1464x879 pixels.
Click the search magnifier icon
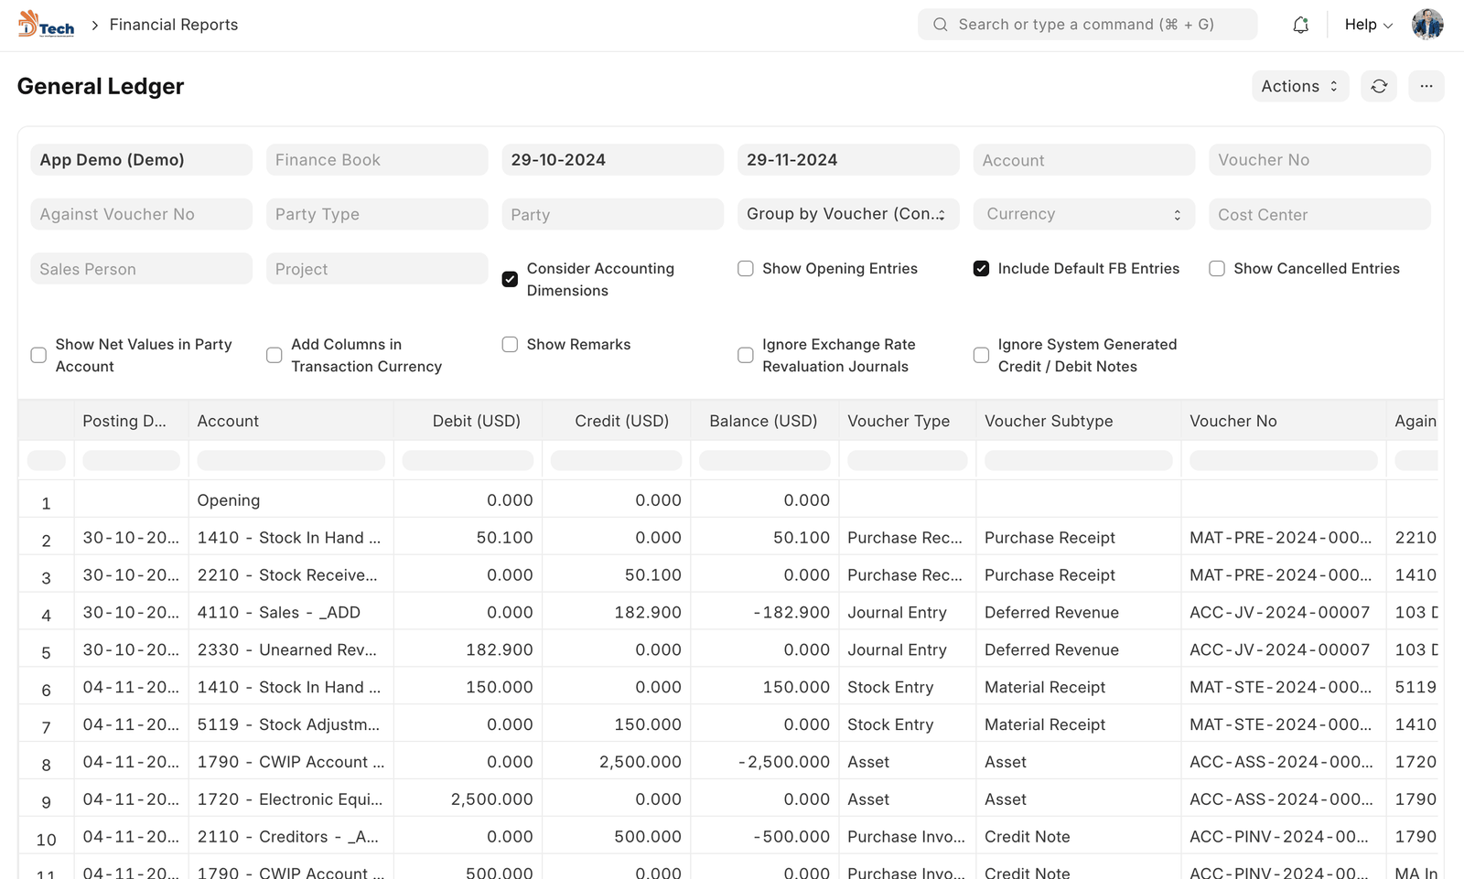click(x=940, y=25)
